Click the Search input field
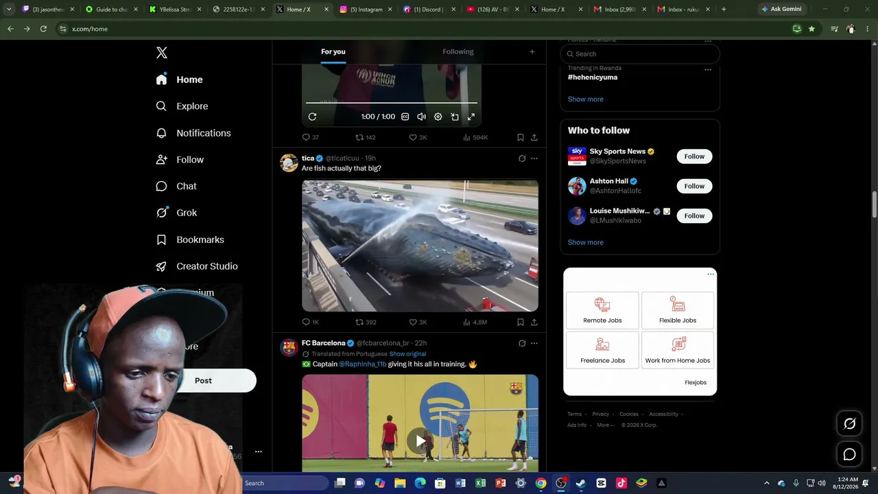Screen dimensions: 878x494 640,54
